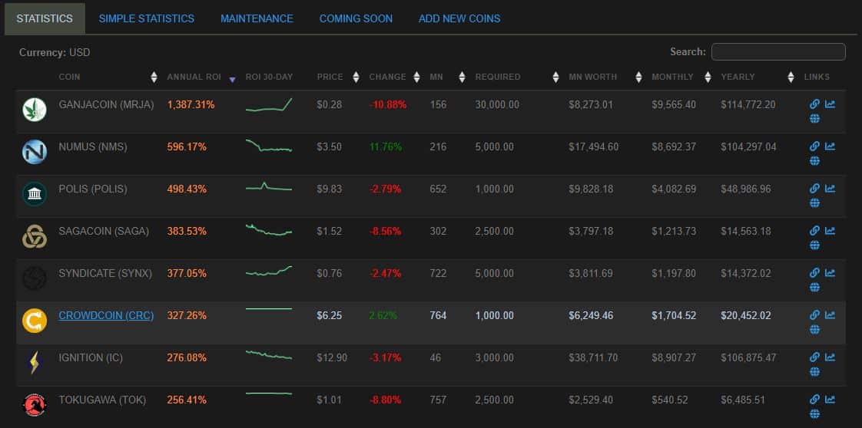Open the link icon in the SYNDICATE row
The height and width of the screenshot is (428, 862).
[814, 273]
